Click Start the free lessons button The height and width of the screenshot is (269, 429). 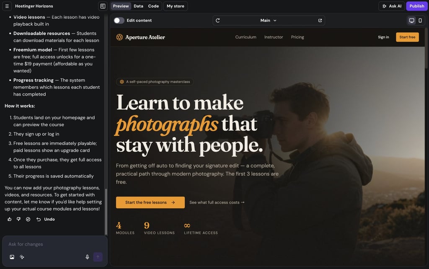point(150,202)
